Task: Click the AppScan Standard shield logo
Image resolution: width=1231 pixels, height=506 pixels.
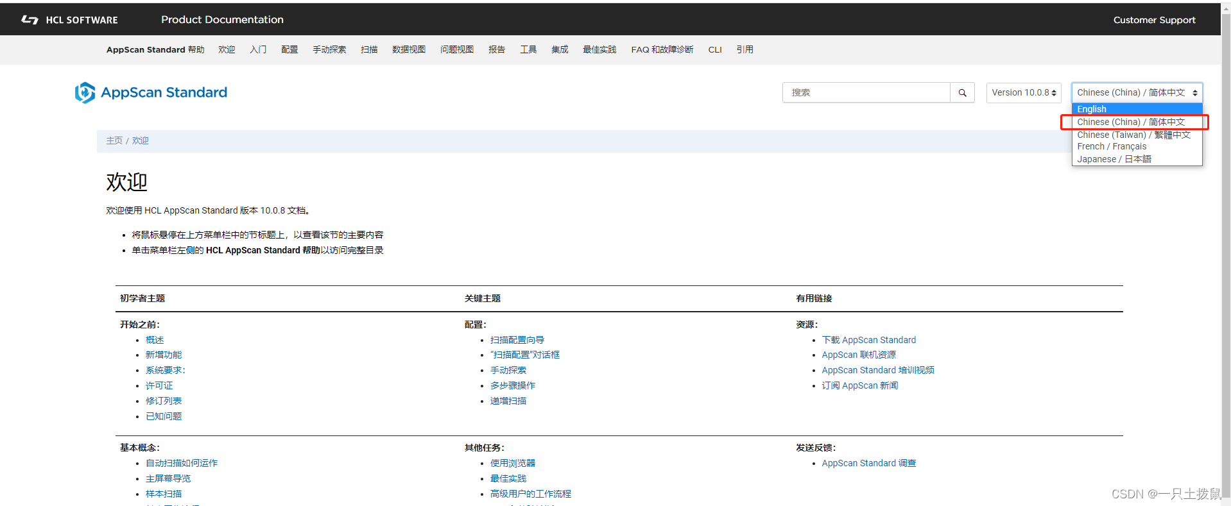Action: pyautogui.click(x=85, y=92)
